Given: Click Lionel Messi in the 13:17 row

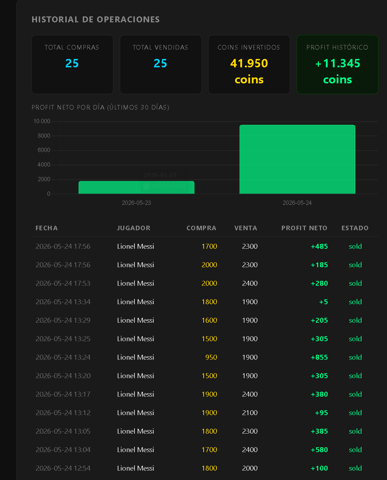Looking at the screenshot, I should point(136,394).
